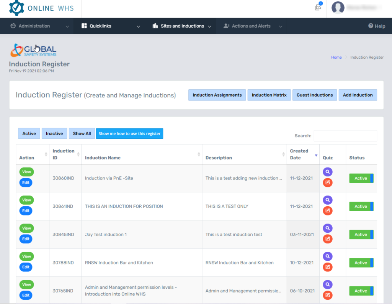Toggle the Active status for Induction via PnE -Site
The width and height of the screenshot is (392, 304).
tap(361, 178)
